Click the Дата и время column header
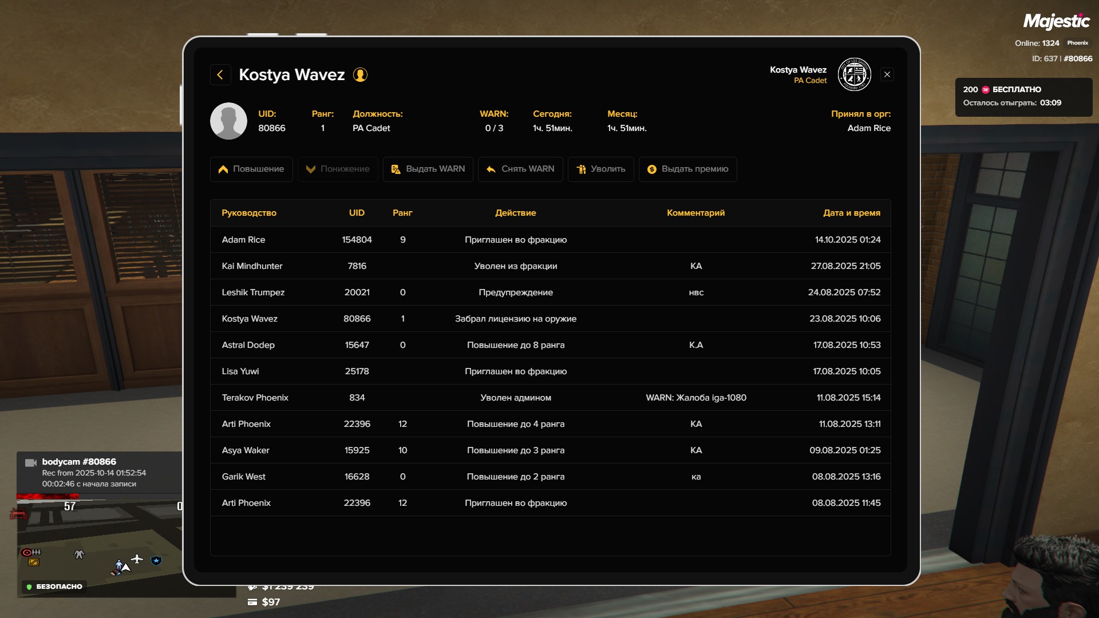1099x618 pixels. point(851,213)
